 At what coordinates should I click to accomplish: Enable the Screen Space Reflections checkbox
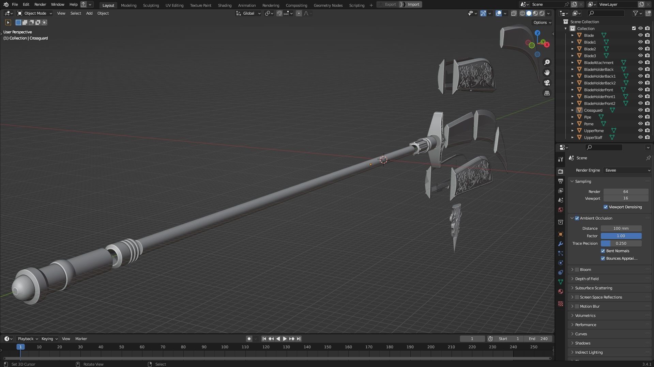pyautogui.click(x=577, y=297)
